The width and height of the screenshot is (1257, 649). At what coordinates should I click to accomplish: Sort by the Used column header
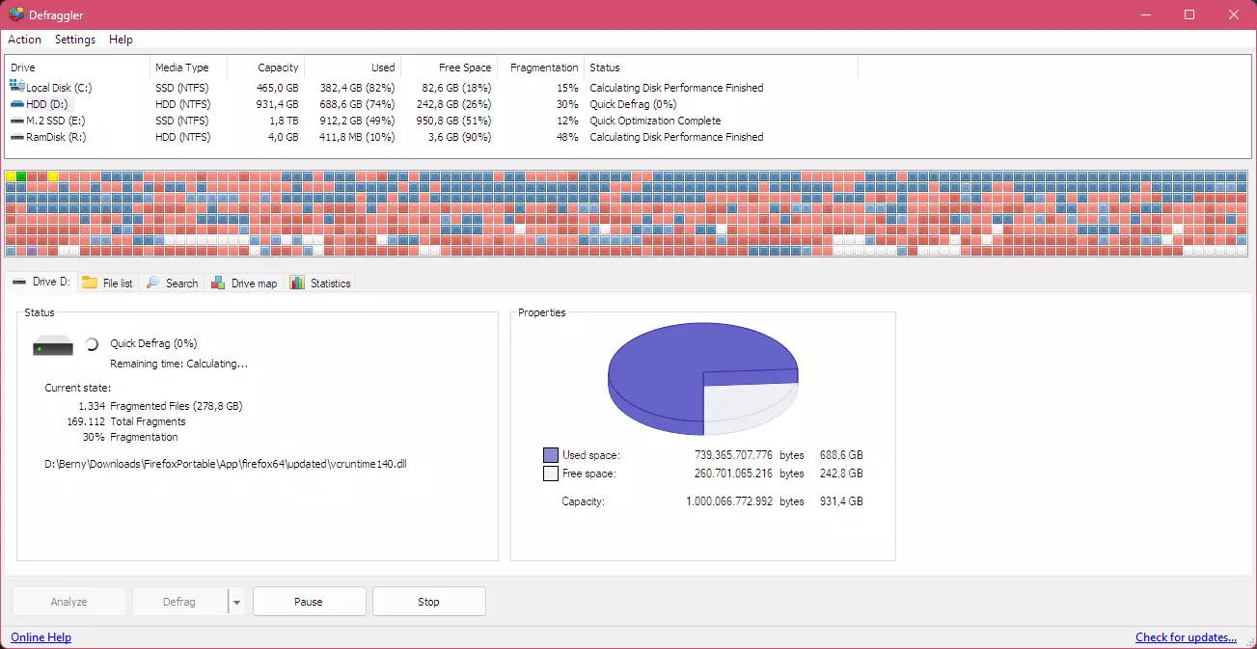(x=352, y=68)
